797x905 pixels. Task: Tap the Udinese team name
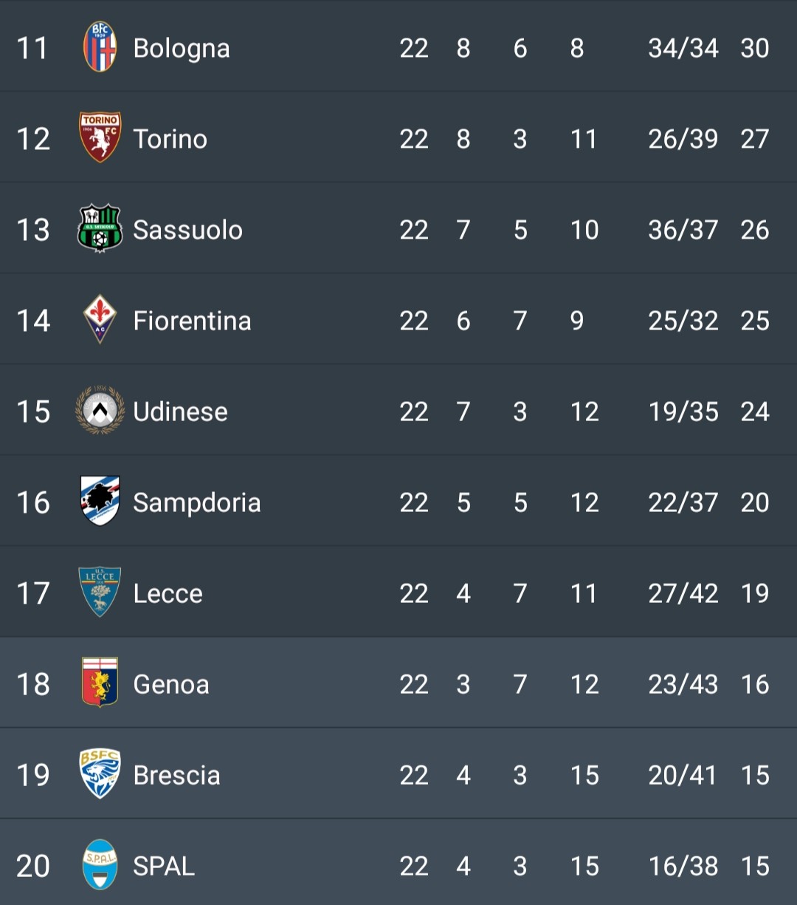click(180, 412)
